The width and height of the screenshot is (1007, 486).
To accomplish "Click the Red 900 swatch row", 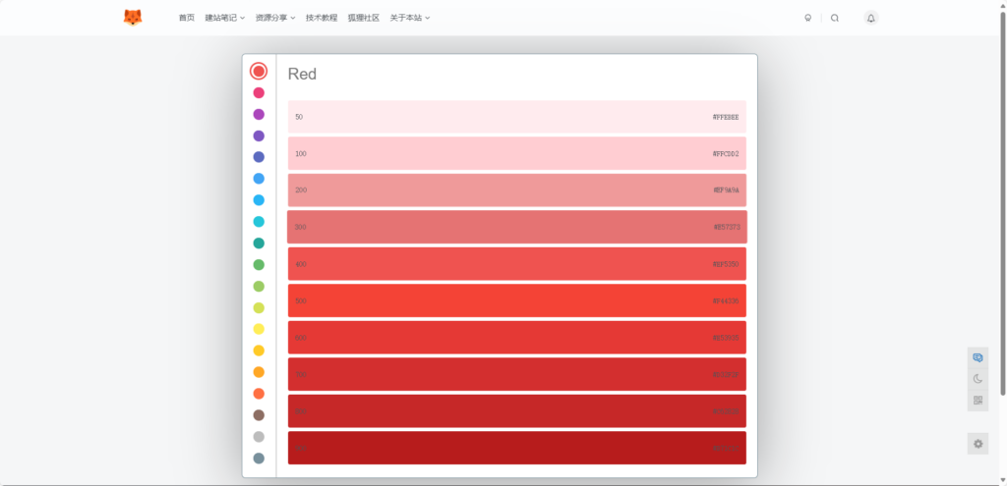I will pyautogui.click(x=517, y=448).
